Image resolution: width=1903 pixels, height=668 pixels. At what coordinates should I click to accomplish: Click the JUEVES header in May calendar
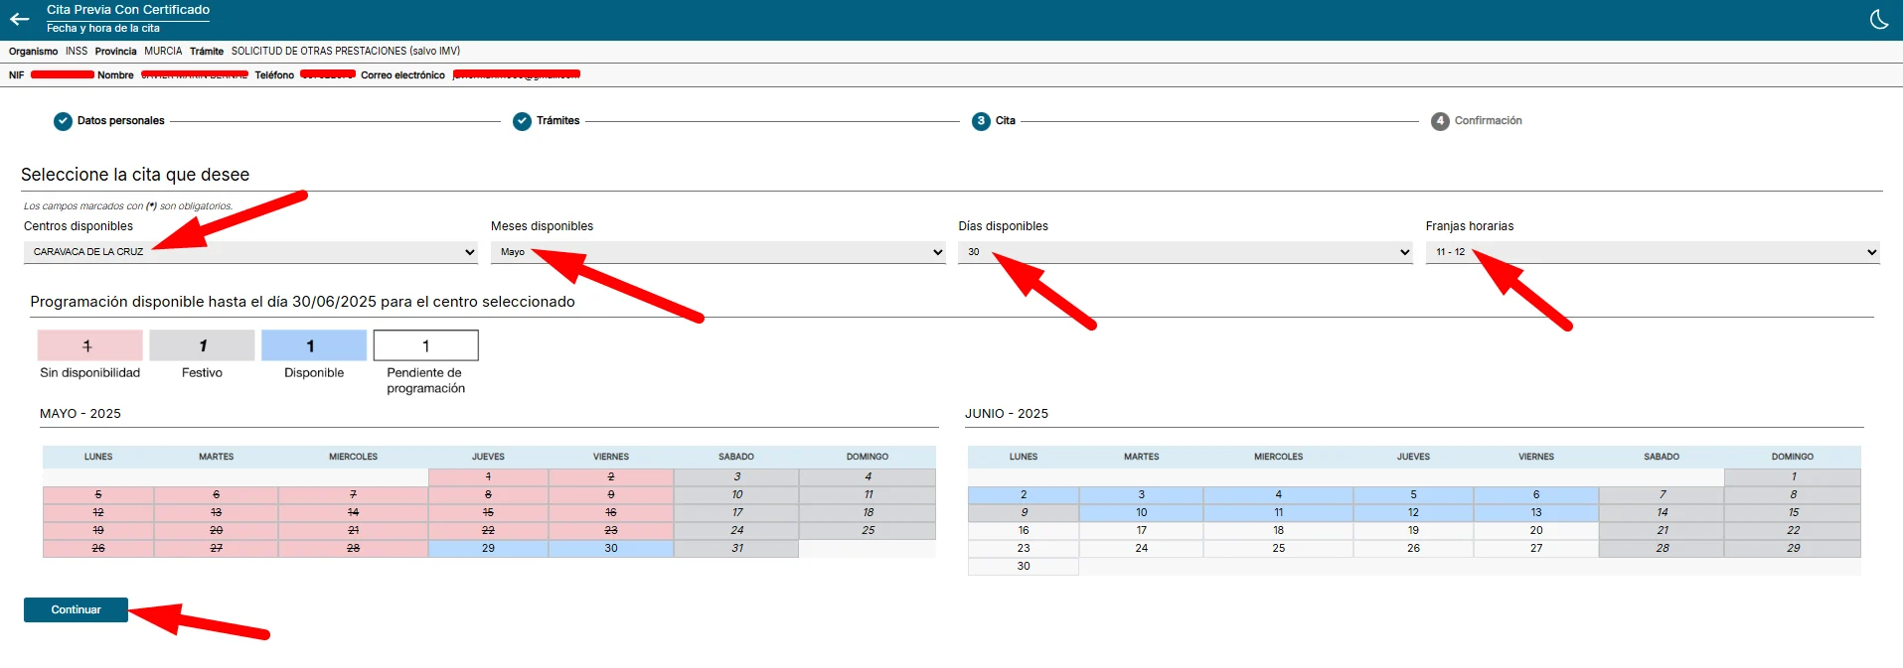click(x=488, y=458)
